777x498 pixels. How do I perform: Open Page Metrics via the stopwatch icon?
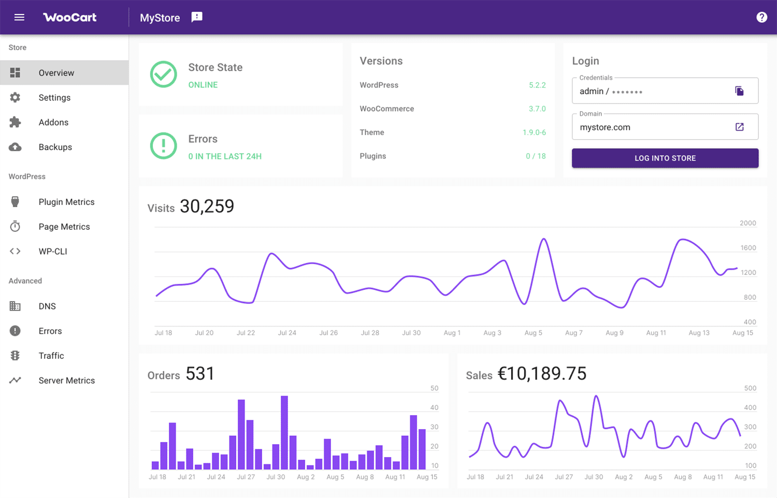coord(16,226)
